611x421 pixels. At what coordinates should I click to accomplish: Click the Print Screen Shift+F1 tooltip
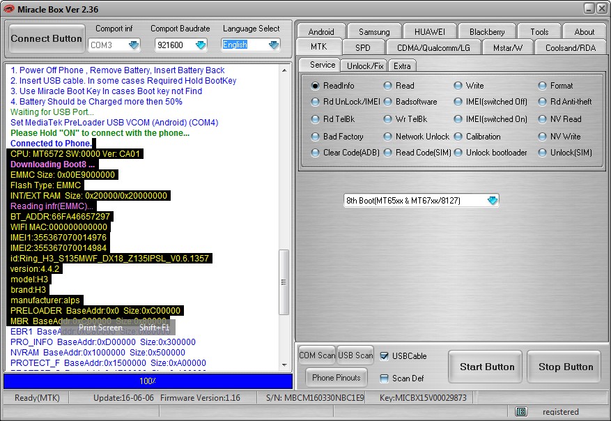(118, 328)
